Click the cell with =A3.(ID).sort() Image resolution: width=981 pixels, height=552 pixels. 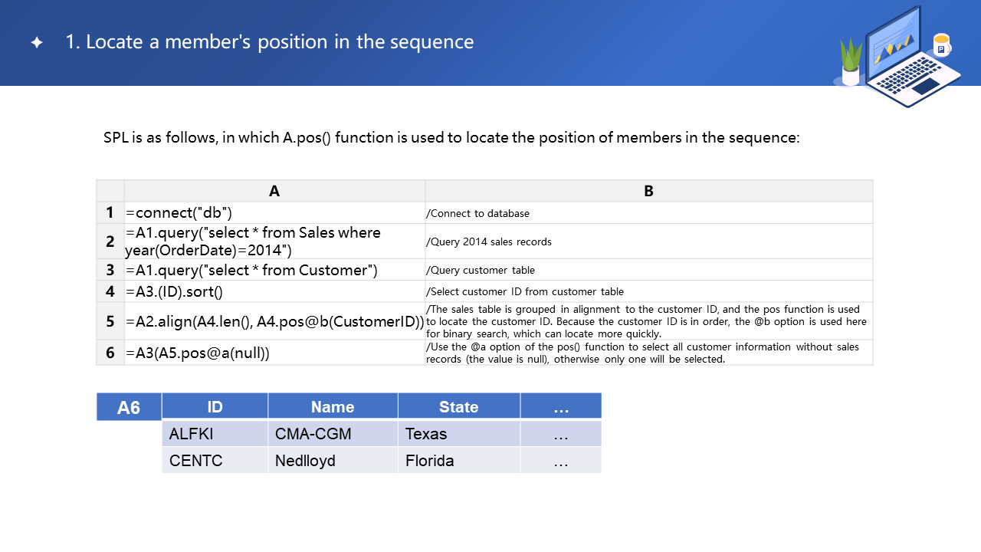tap(274, 291)
